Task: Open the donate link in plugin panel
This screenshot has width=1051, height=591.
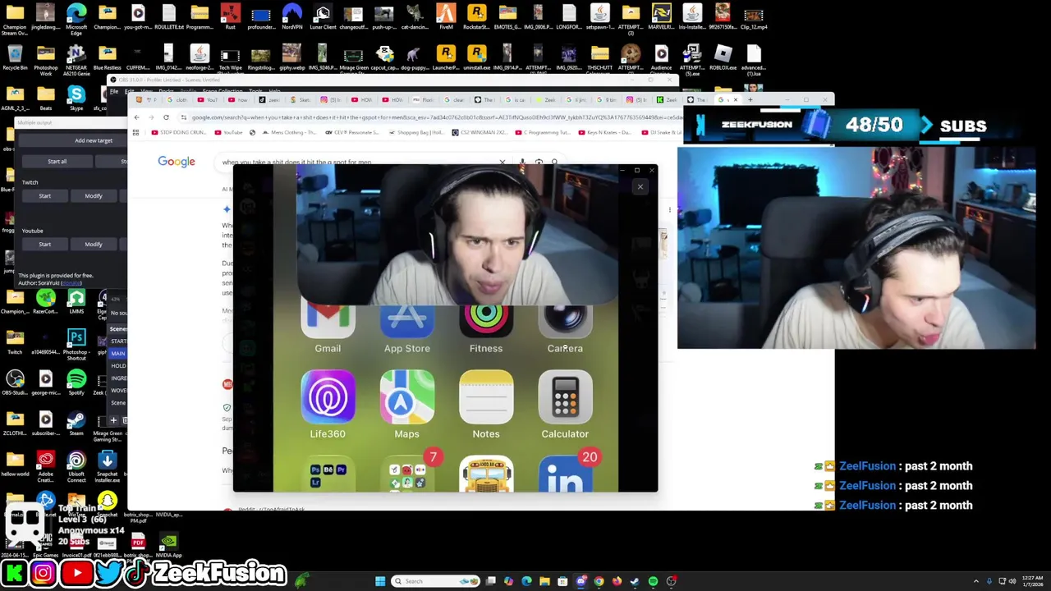Action: 71,283
